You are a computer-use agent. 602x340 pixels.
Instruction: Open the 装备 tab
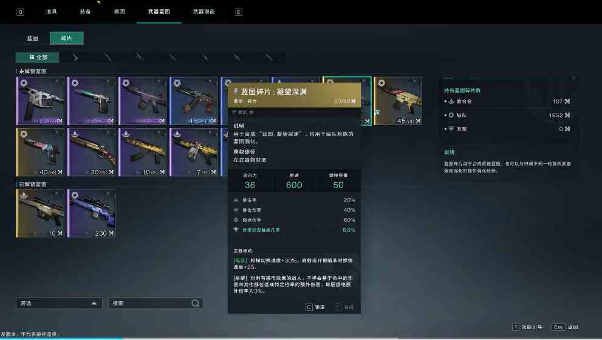point(85,12)
